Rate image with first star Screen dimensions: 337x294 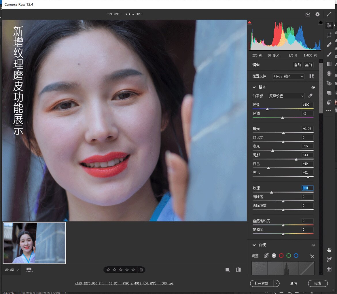pyautogui.click(x=108, y=270)
